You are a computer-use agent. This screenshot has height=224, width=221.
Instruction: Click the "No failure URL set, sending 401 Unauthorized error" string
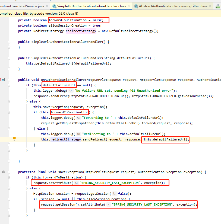[124, 91]
